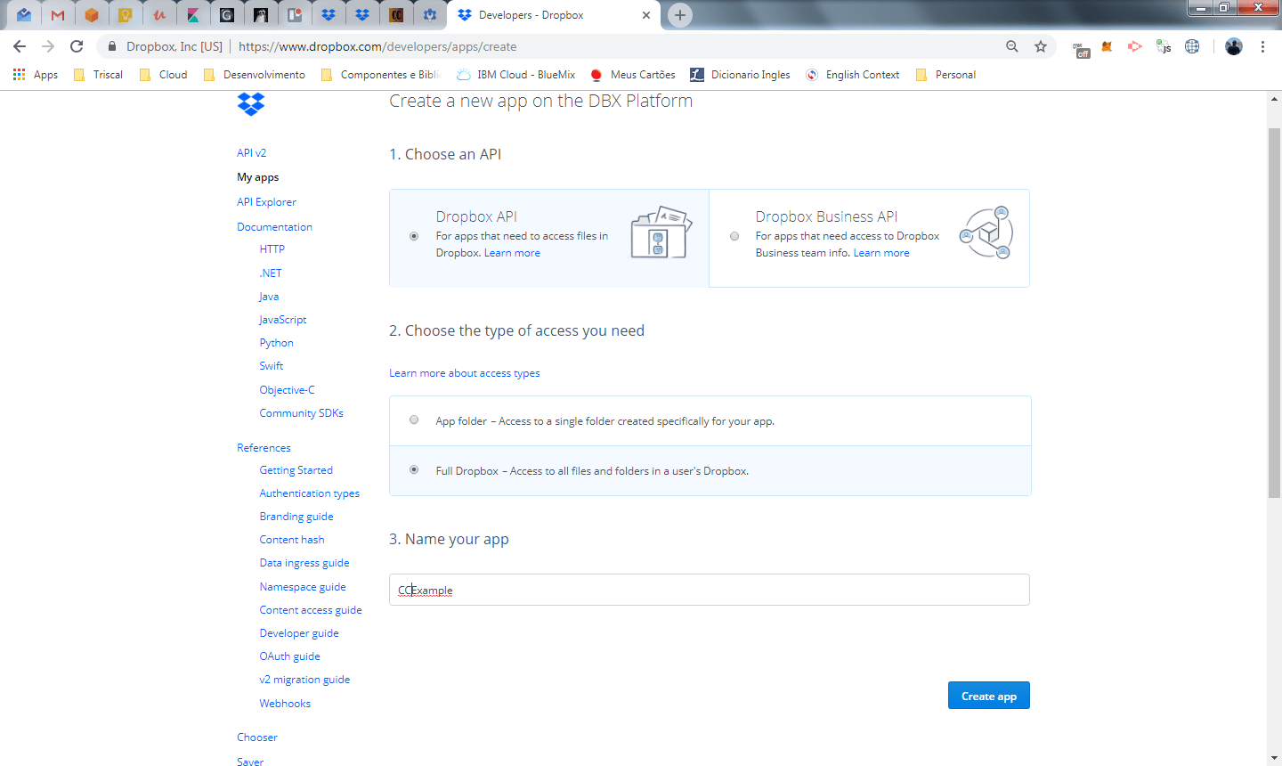Expand the Desenvolvimento bookmark folder
This screenshot has height=766, width=1282.
coord(255,75)
